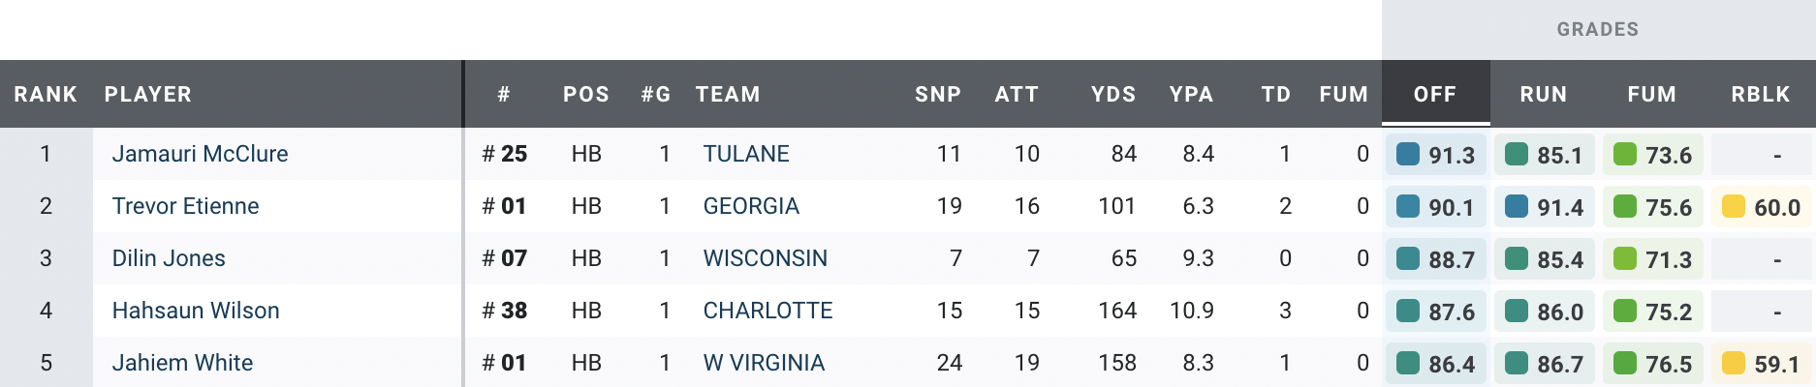View Hahsaun Wilson player details

[196, 311]
